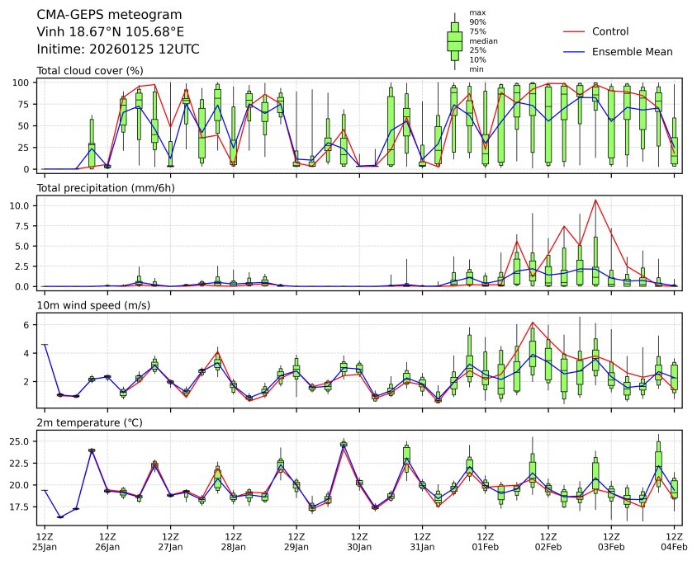
Task: Click the boxplot legend glyph
Action: pos(454,40)
